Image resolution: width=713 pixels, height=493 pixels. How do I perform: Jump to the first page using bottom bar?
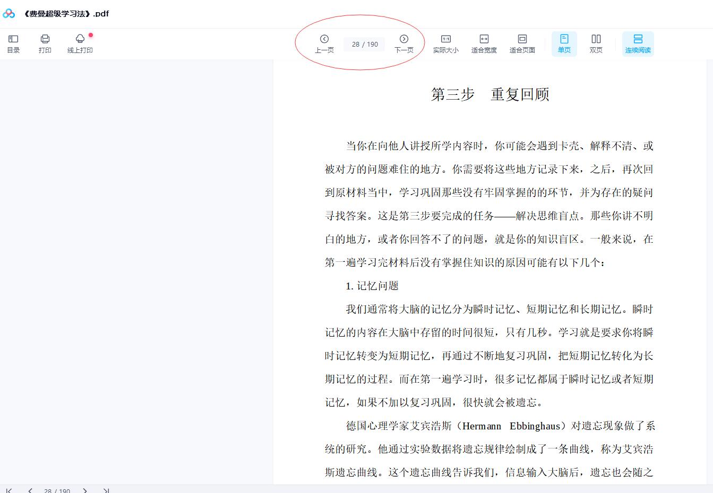[x=8, y=491]
